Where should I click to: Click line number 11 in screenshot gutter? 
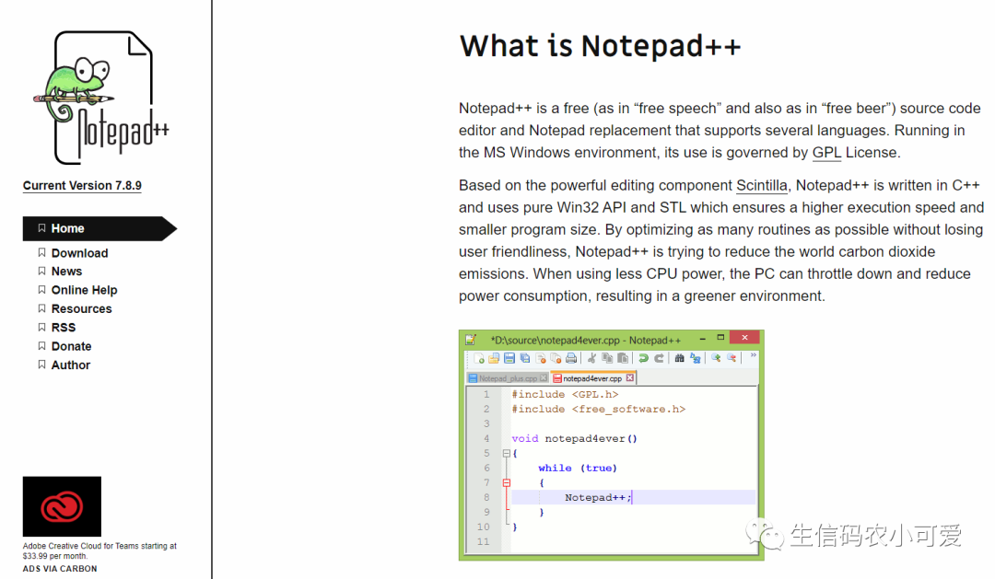(484, 541)
